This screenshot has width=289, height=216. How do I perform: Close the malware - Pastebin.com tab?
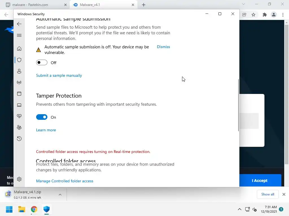coord(65,5)
